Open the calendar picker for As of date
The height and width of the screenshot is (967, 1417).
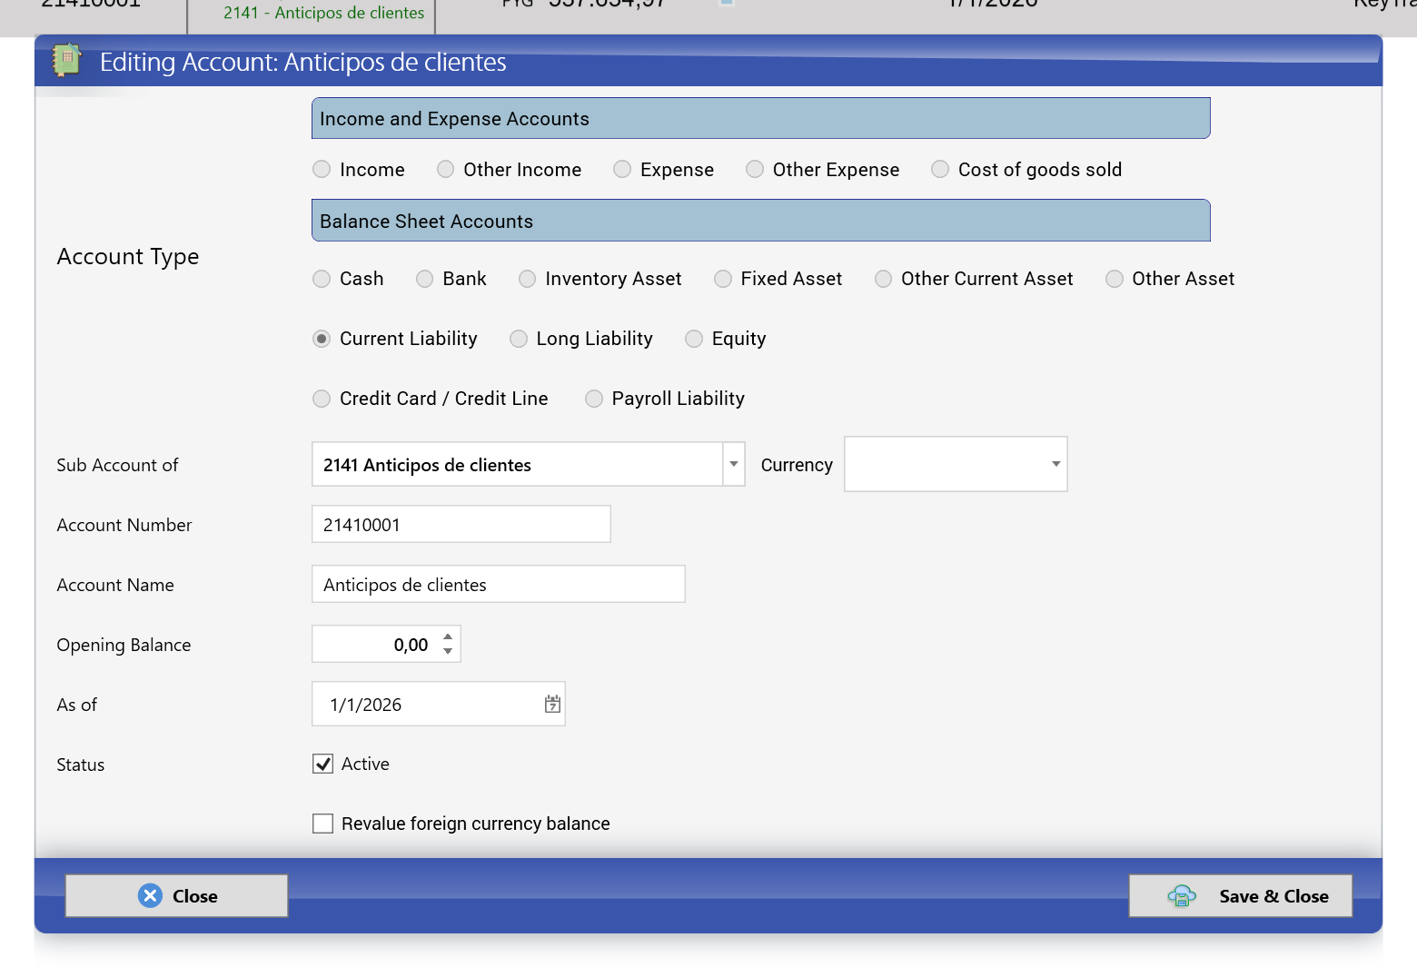point(552,704)
